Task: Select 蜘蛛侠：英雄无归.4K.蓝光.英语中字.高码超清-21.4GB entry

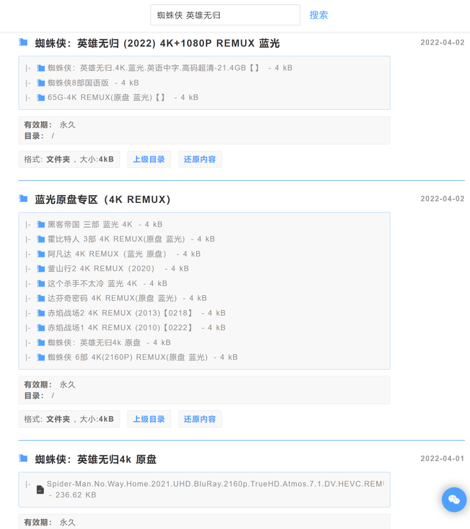Action: tap(153, 68)
